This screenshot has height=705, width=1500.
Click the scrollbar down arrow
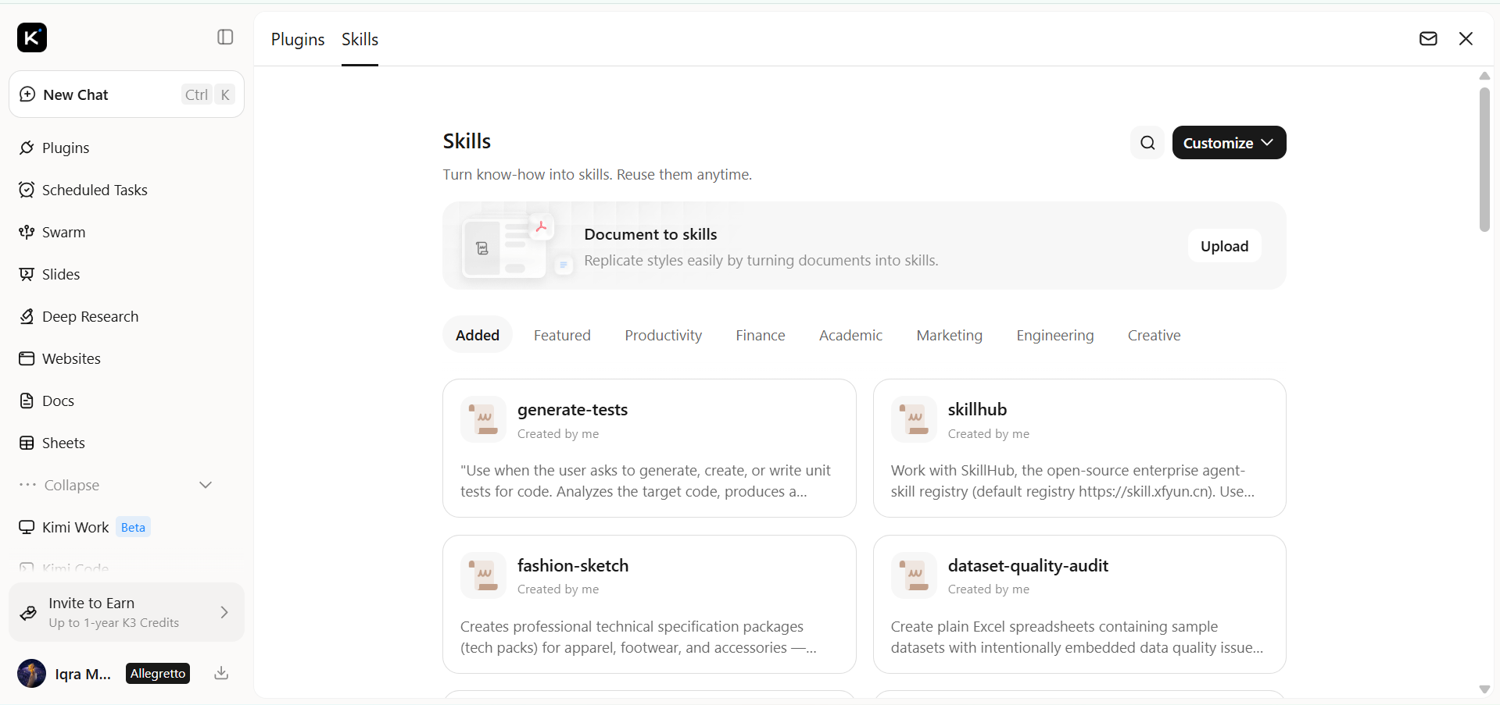pyautogui.click(x=1484, y=689)
